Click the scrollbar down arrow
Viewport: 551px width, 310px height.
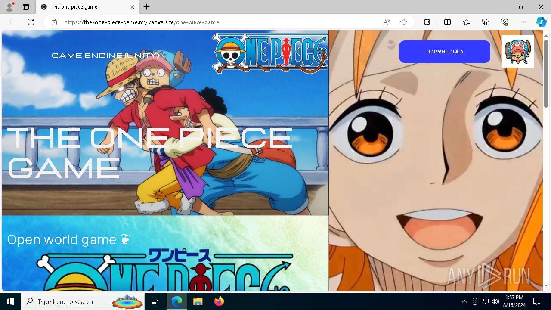pyautogui.click(x=546, y=286)
